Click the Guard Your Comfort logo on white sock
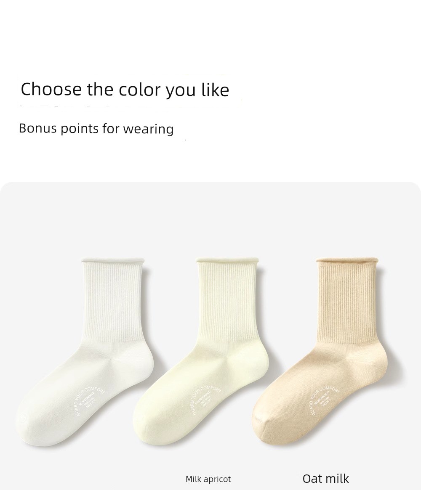 coord(90,401)
